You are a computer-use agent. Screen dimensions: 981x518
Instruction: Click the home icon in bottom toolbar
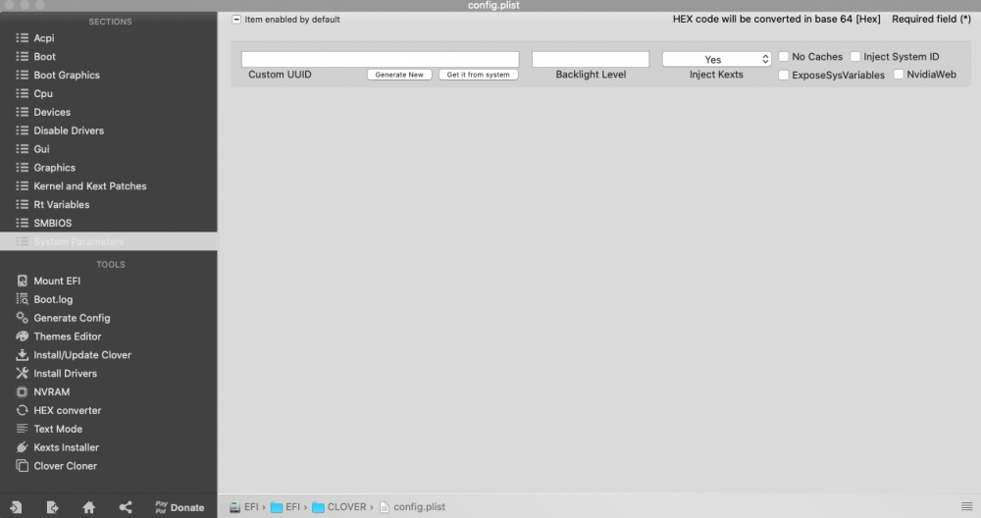[89, 507]
